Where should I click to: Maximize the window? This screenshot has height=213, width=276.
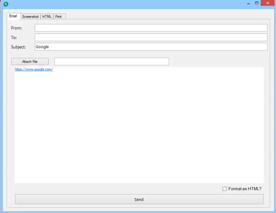coord(257,3)
